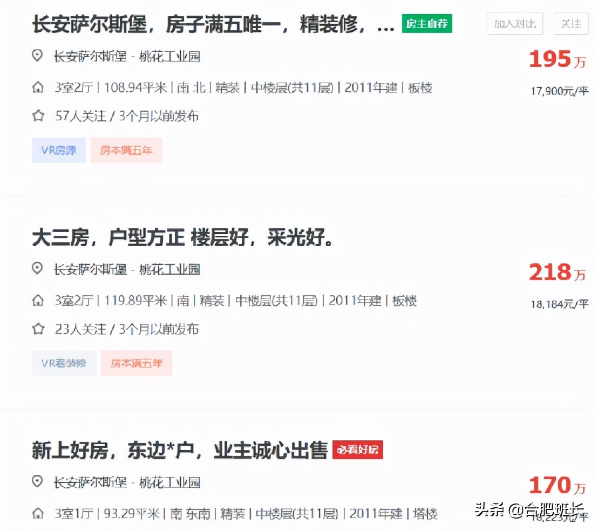The width and height of the screenshot is (598, 531).
Task: Open the 必看好房 tag on the third listing
Action: click(358, 449)
